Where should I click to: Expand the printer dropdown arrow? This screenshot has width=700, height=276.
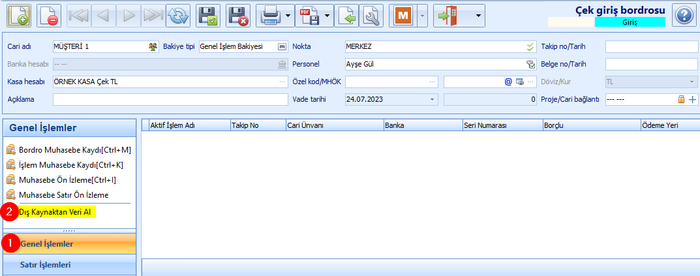(x=288, y=16)
